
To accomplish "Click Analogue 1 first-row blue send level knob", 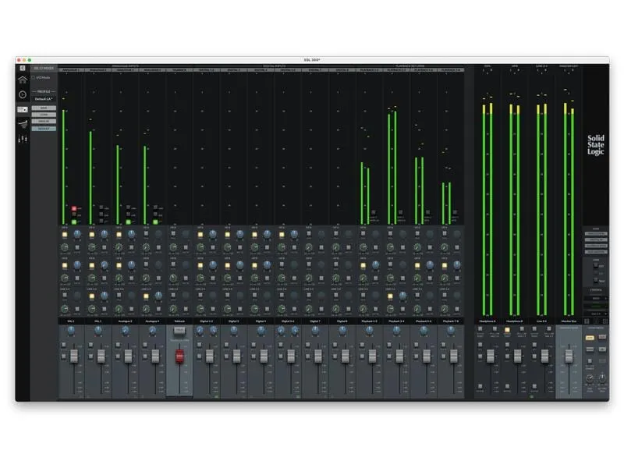I will click(x=77, y=235).
